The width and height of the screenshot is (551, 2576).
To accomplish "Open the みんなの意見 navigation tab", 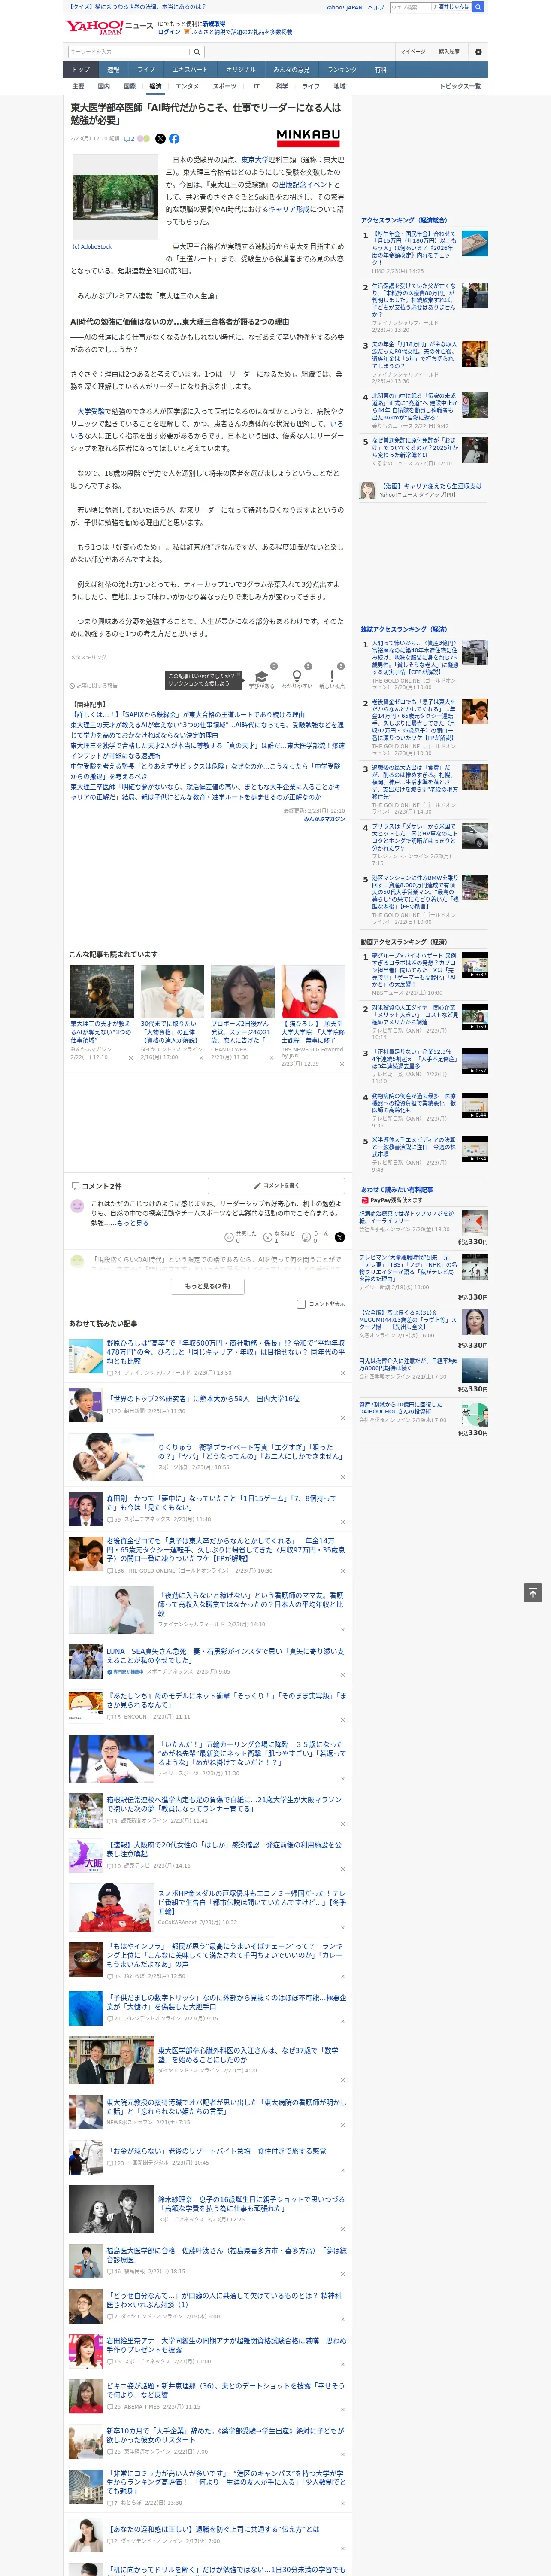I will [291, 70].
